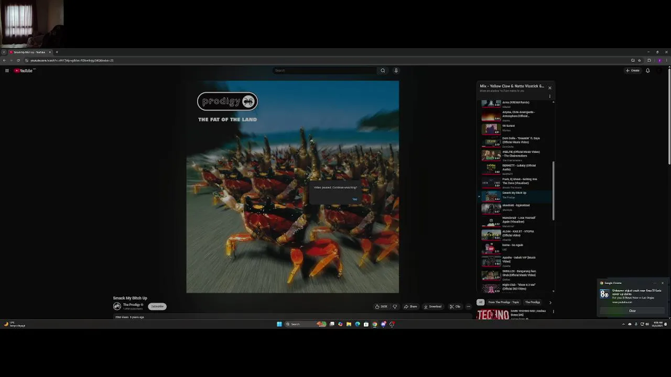
Task: Open notification popup options ellipsis
Action: pos(655,283)
